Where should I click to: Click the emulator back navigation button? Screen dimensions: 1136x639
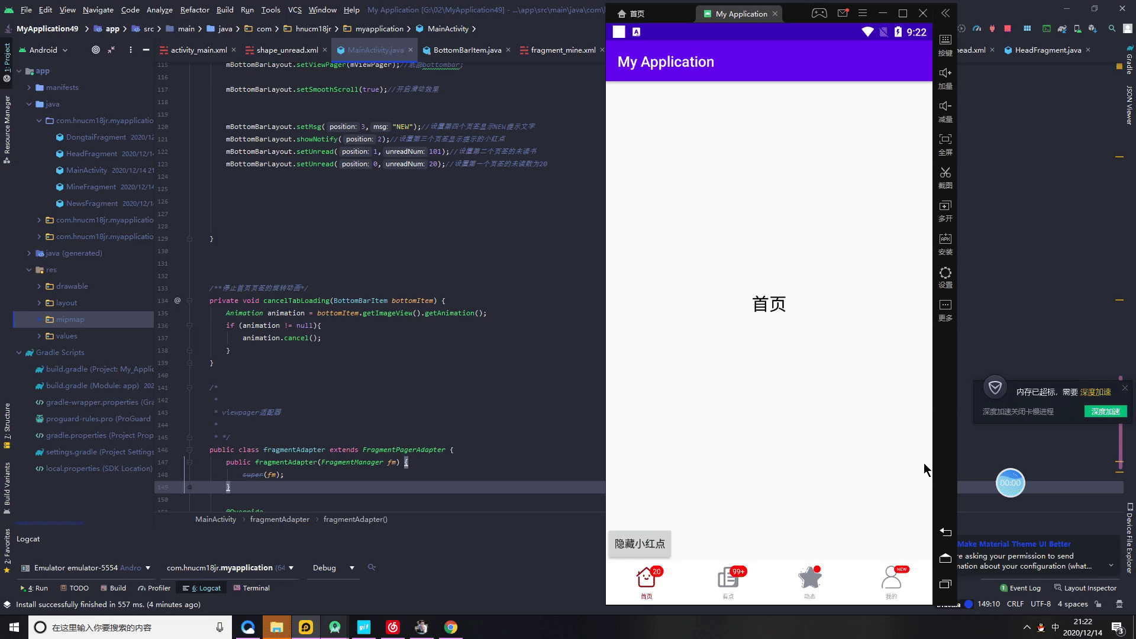pos(945,532)
